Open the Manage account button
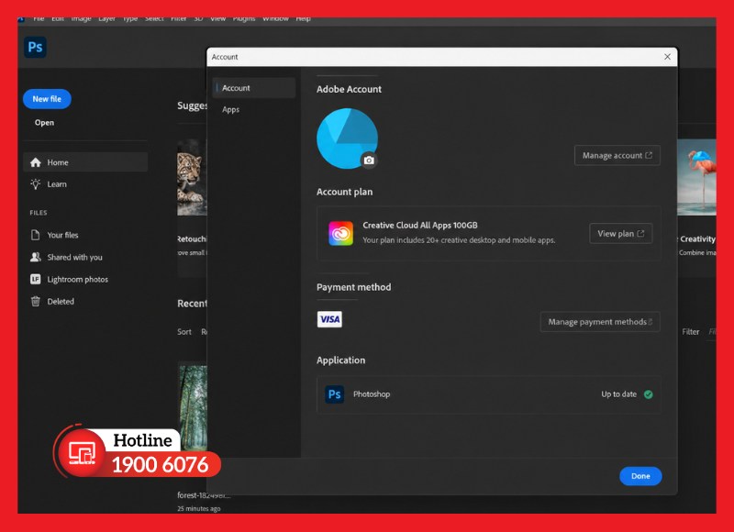 click(617, 155)
